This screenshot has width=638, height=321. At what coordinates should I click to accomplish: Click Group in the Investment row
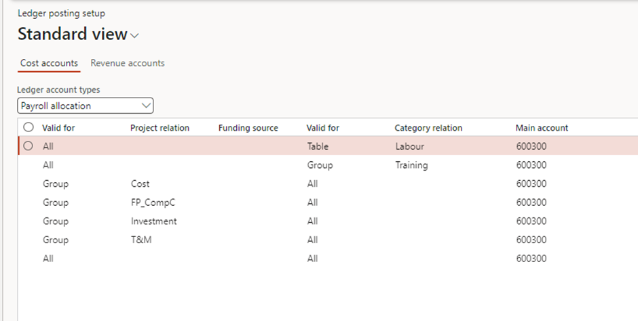56,221
